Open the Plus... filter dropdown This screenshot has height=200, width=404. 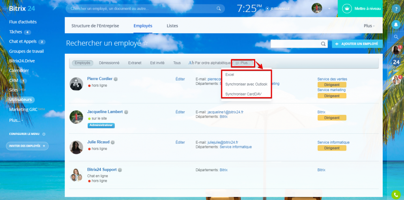pos(243,63)
